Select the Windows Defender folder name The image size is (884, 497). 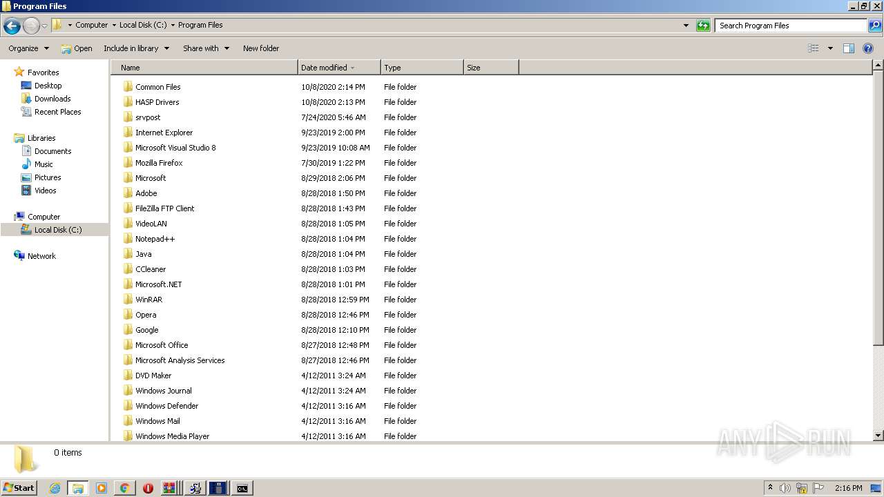167,406
